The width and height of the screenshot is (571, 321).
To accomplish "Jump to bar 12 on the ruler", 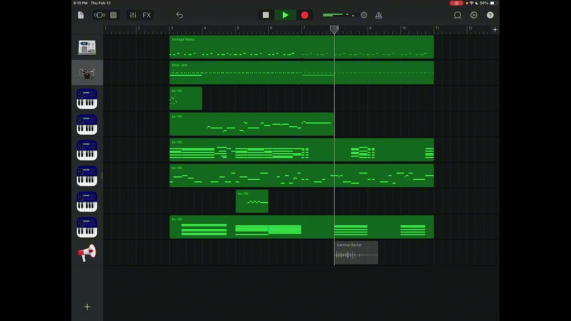I will 470,29.
